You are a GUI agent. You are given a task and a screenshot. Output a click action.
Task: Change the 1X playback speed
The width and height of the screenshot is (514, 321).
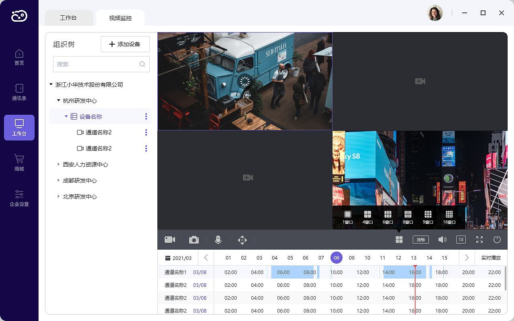[461, 240]
